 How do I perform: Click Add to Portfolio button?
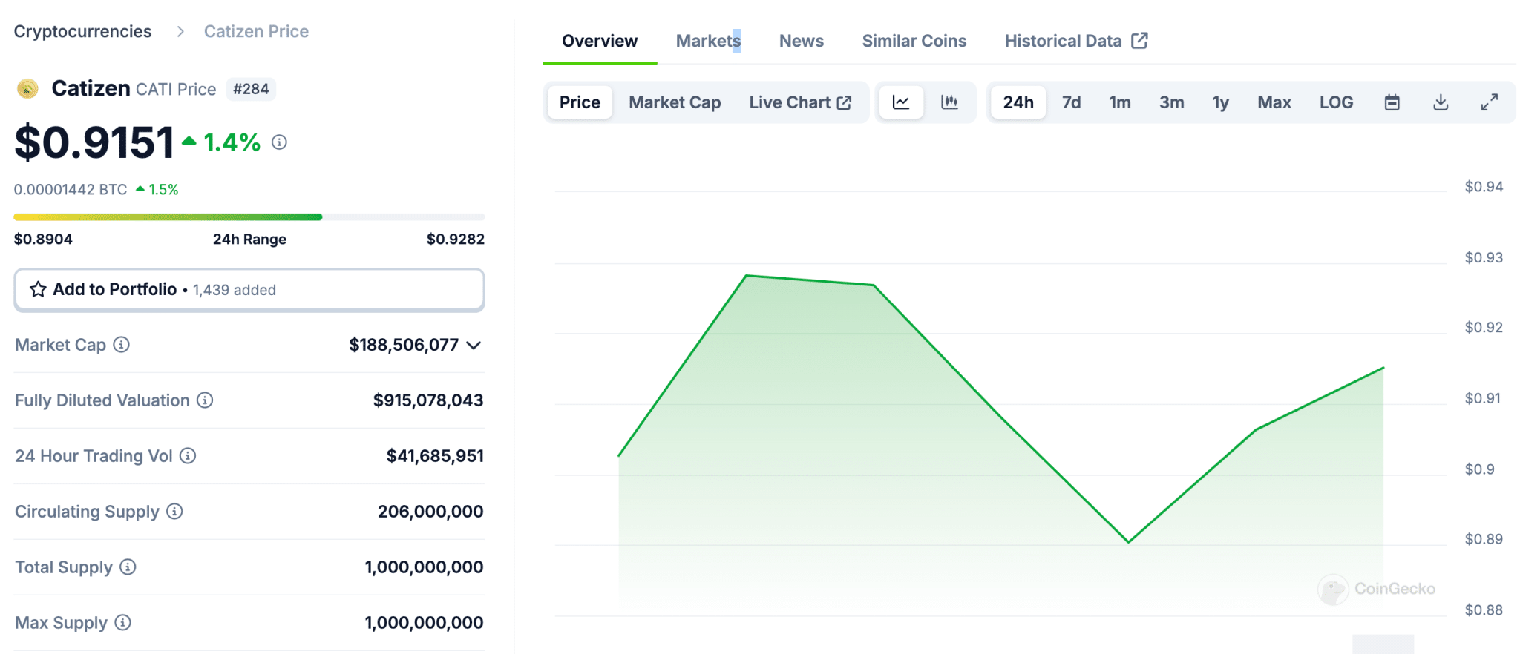[x=249, y=289]
